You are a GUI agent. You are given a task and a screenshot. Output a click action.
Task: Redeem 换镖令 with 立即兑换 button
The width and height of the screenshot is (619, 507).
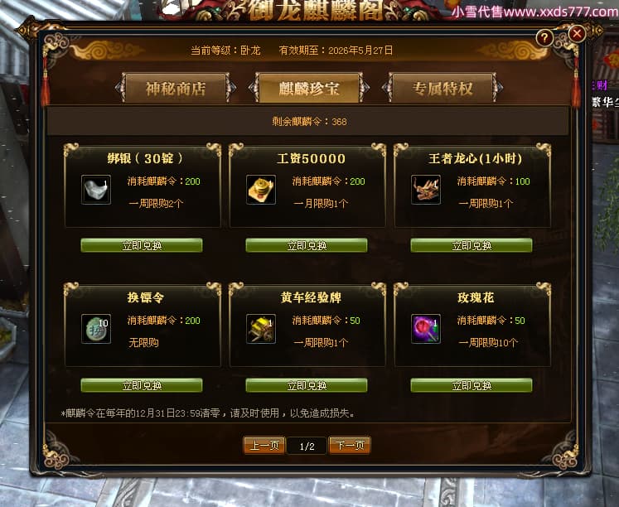coord(142,385)
